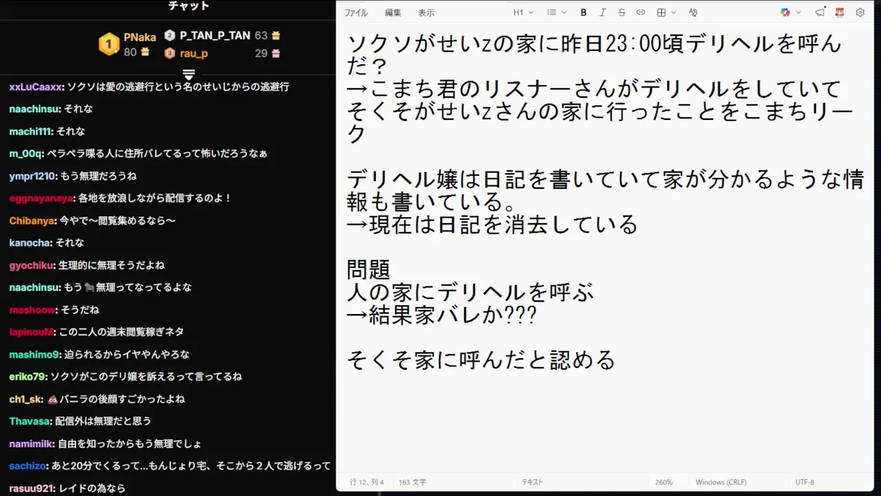Click the gift icon next to 80
The width and height of the screenshot is (881, 496).
coord(145,52)
